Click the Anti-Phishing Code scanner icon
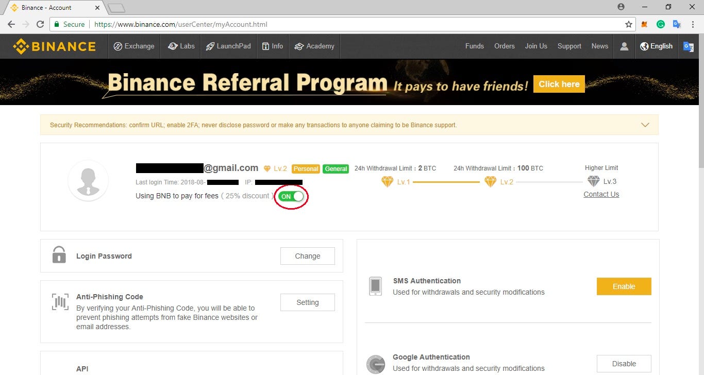Image resolution: width=704 pixels, height=375 pixels. [x=60, y=302]
